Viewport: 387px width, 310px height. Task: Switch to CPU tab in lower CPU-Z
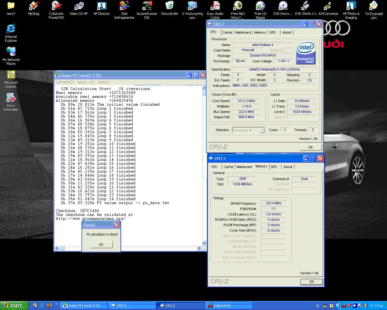tap(214, 167)
